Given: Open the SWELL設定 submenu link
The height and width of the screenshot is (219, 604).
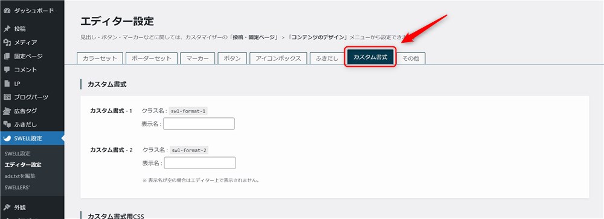Looking at the screenshot, I should 18,153.
